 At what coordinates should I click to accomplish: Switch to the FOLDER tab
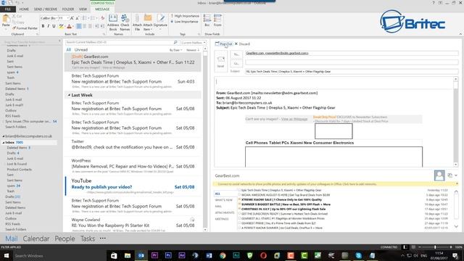click(x=68, y=9)
